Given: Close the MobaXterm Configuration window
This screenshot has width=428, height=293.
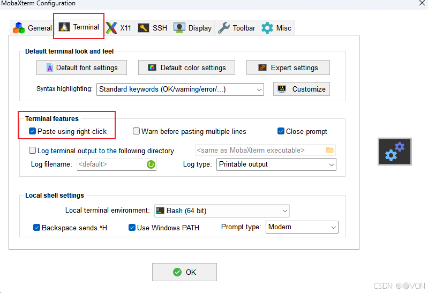Looking at the screenshot, I should point(422,3).
